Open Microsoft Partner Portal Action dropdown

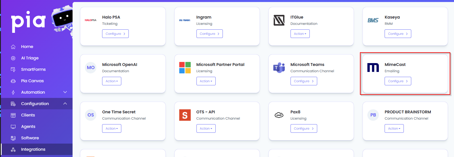[206, 81]
